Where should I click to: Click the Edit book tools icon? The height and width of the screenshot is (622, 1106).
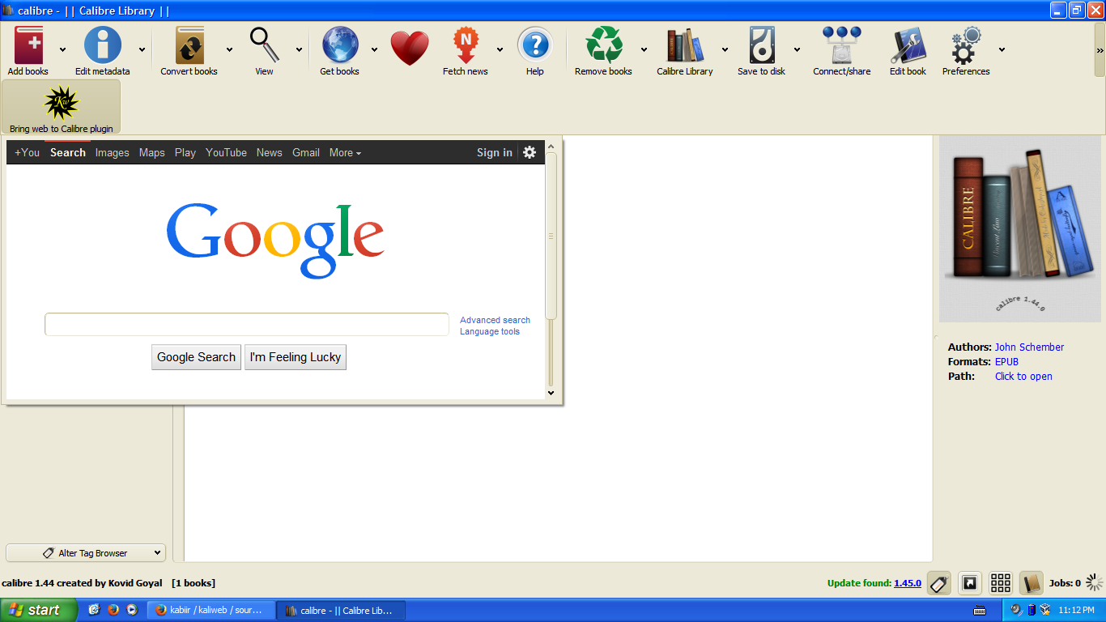tap(908, 45)
